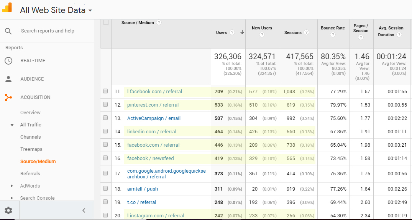
Task: Click the Acquisition branch icon
Action: 8,97
